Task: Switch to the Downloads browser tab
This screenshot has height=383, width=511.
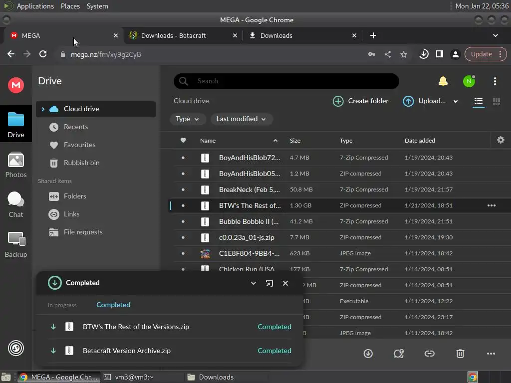Action: [302, 35]
